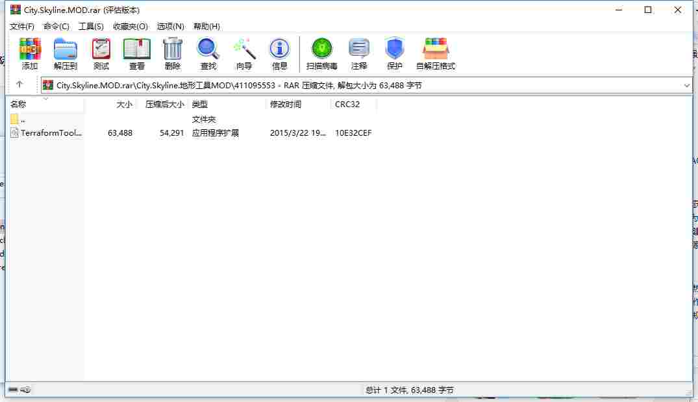This screenshot has width=698, height=402.
Task: Sort by 压缩后大小 column header
Action: 164,104
